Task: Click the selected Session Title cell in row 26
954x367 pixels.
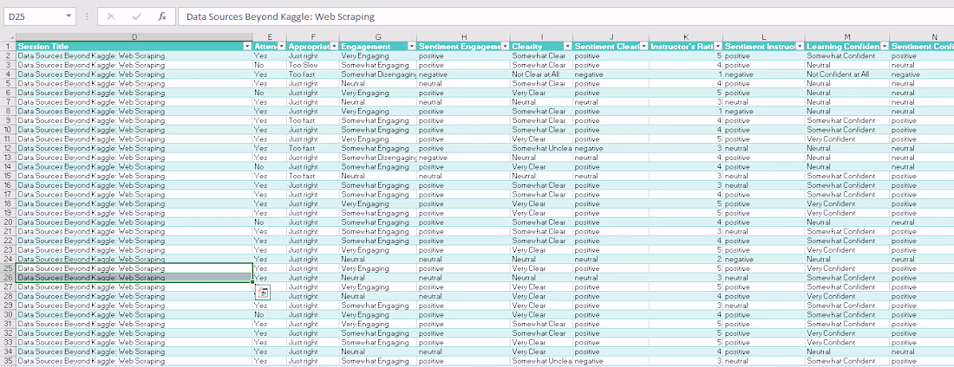Action: (134, 278)
